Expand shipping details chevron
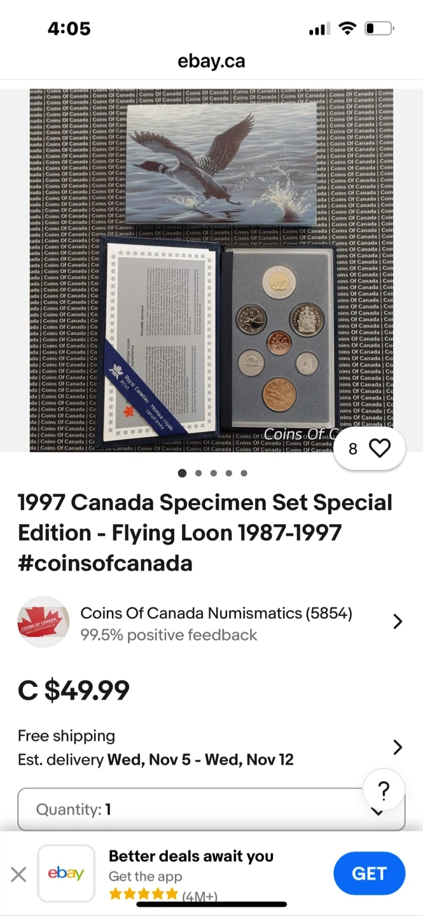The height and width of the screenshot is (916, 423). point(398,747)
